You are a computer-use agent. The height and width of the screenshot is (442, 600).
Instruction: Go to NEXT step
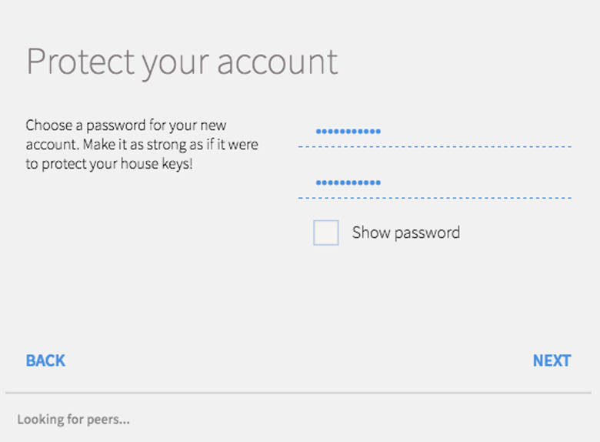(552, 360)
